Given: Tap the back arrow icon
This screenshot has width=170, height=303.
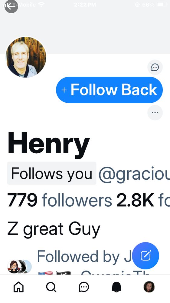Looking at the screenshot, I should coord(11,6).
